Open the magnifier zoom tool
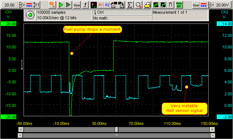Screen dimensions: 233x139 click(138, 5)
